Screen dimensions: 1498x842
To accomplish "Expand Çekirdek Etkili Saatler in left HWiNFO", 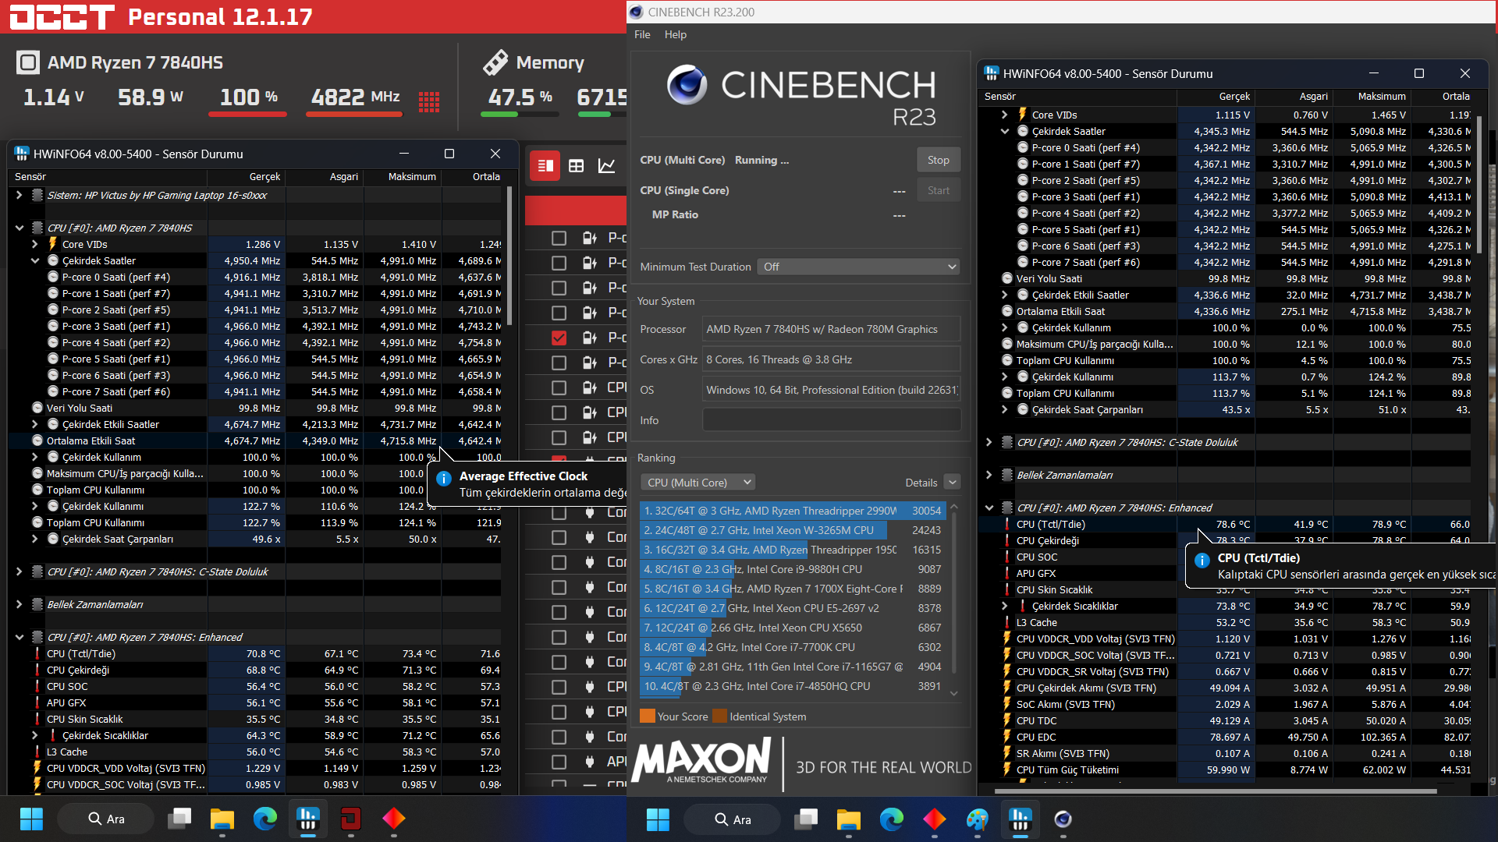I will tap(35, 424).
